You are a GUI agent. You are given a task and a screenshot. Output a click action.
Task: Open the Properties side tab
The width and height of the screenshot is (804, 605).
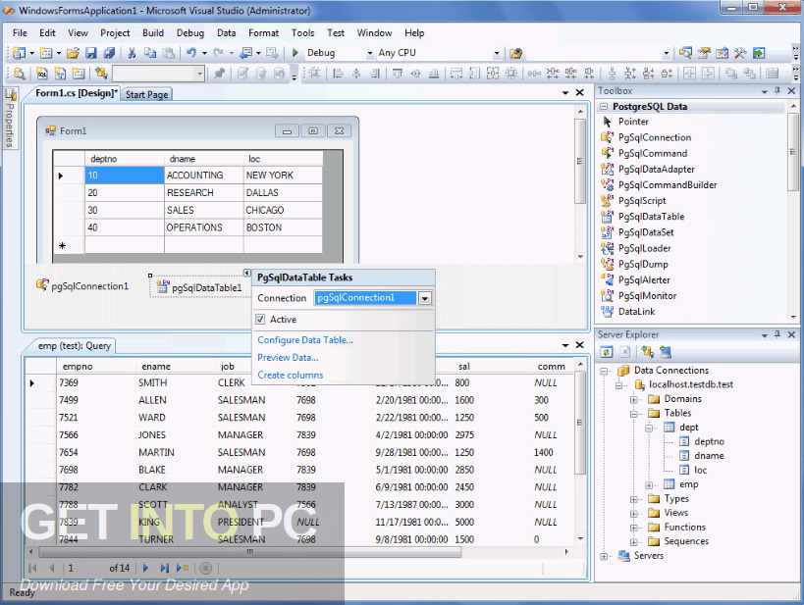pos(10,119)
